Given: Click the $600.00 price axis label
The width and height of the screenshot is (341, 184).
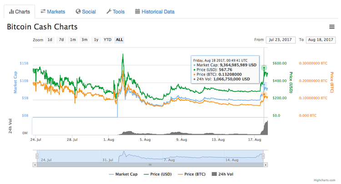Looking at the screenshot, I should click(x=280, y=63).
